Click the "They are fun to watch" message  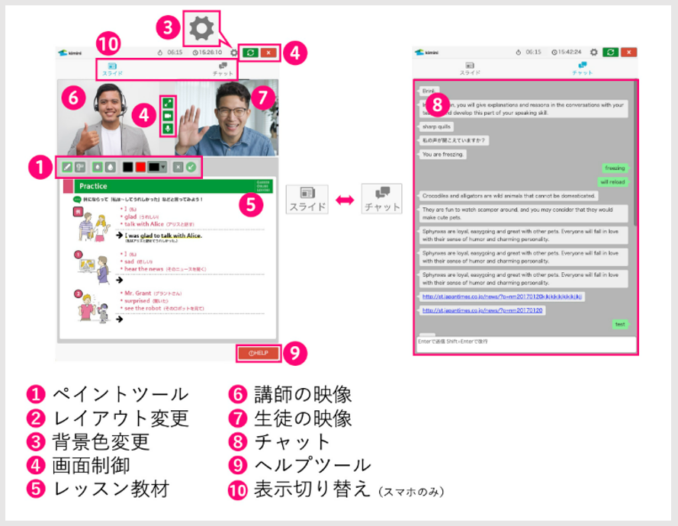524,213
